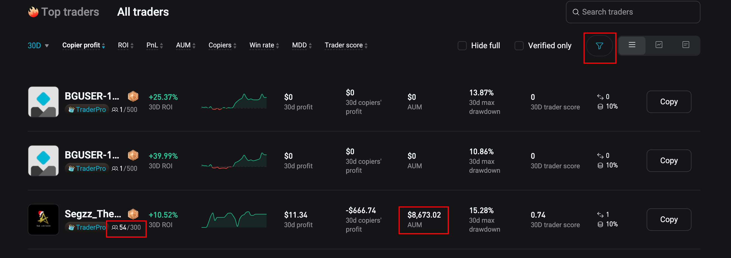Viewport: 731px width, 258px height.
Task: Sort traders by Copier profit
Action: click(84, 45)
